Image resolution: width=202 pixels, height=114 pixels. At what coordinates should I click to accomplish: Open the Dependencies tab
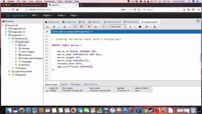(x=112, y=22)
